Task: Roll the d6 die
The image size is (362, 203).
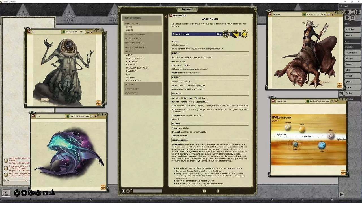Action: pos(45,193)
